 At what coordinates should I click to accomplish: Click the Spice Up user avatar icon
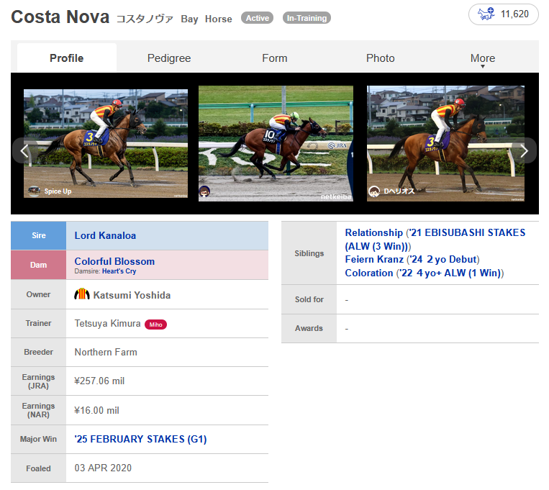tap(34, 191)
